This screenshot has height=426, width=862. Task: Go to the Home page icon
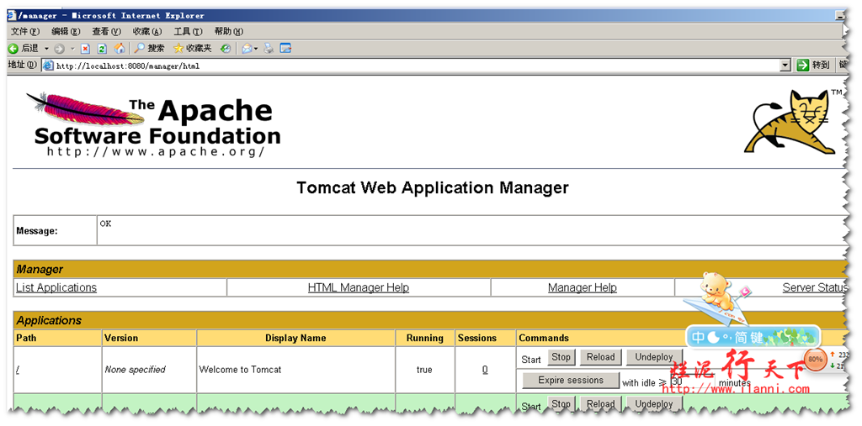click(x=120, y=49)
